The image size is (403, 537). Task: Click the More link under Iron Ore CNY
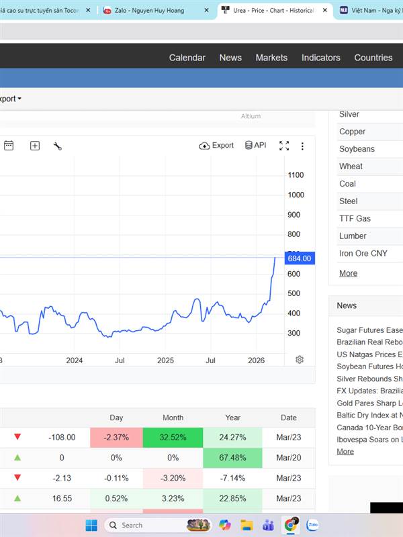[348, 273]
